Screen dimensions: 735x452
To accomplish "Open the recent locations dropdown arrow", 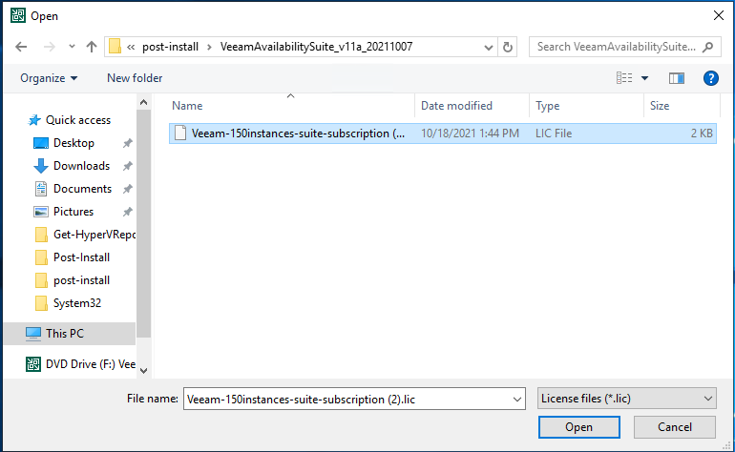I will (72, 47).
